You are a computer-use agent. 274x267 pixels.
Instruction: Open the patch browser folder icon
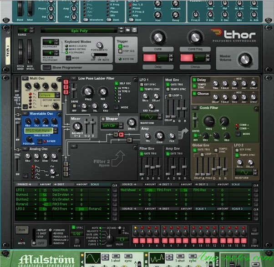[128, 30]
